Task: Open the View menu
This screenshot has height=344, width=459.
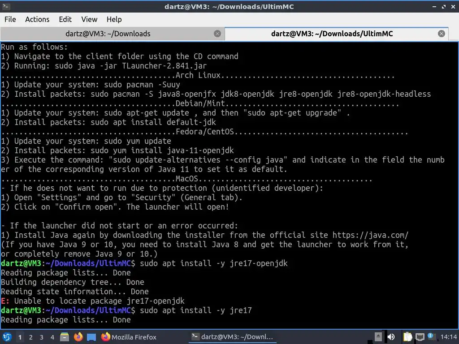Action: click(x=89, y=19)
